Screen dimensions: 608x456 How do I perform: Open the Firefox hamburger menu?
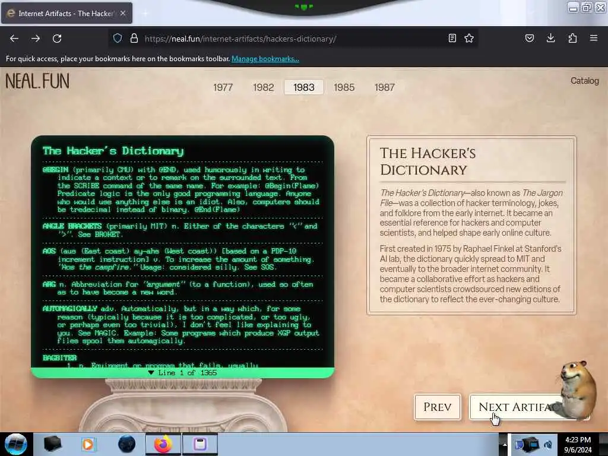(x=594, y=38)
